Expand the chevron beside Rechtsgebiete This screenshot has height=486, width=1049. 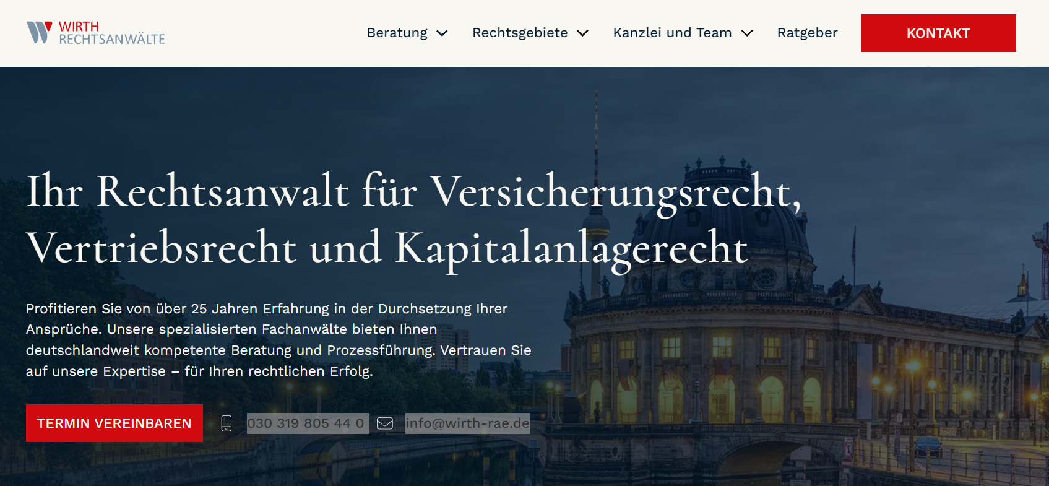[x=582, y=33]
